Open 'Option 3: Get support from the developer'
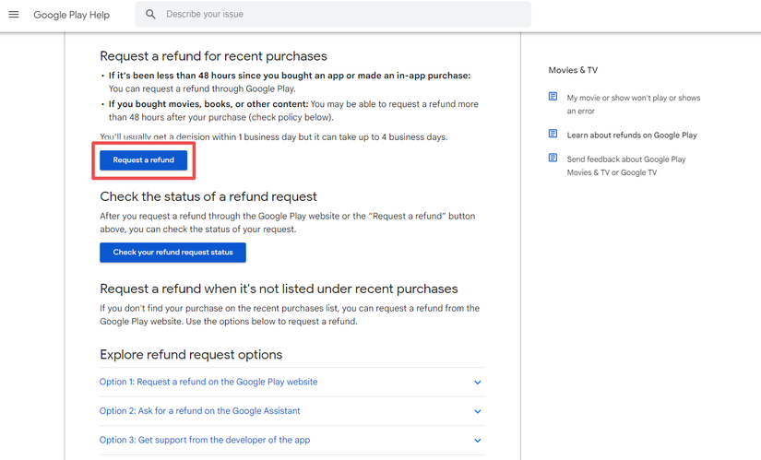Image resolution: width=761 pixels, height=460 pixels. pos(205,440)
